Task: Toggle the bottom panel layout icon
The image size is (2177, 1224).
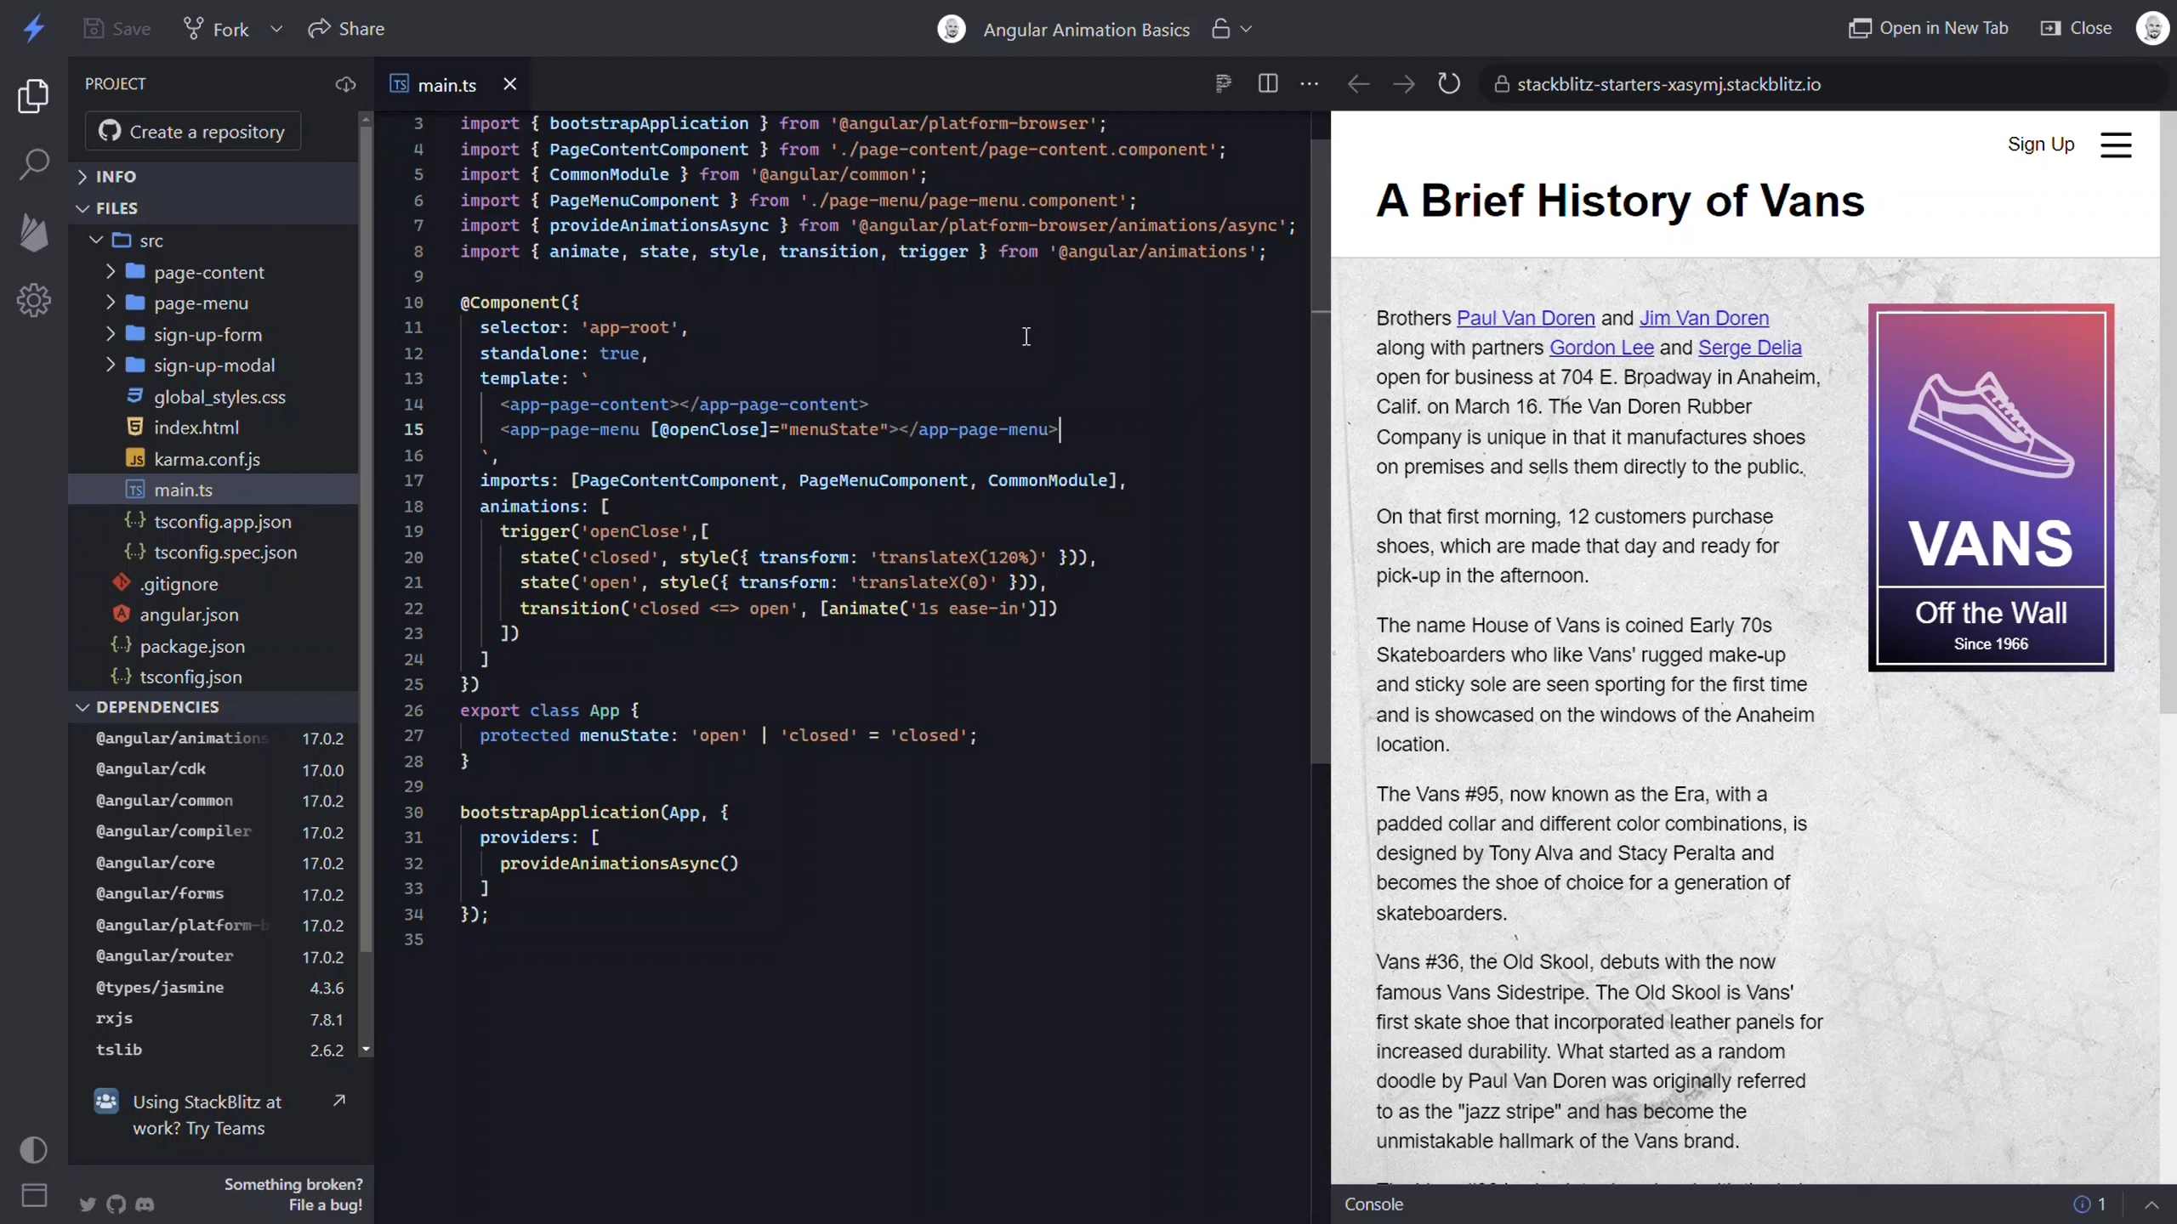Action: point(33,1195)
